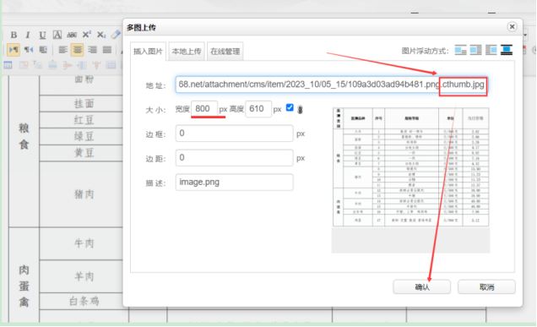The image size is (537, 327).
Task: Insert a table from the toolbar
Action: [x=8, y=65]
